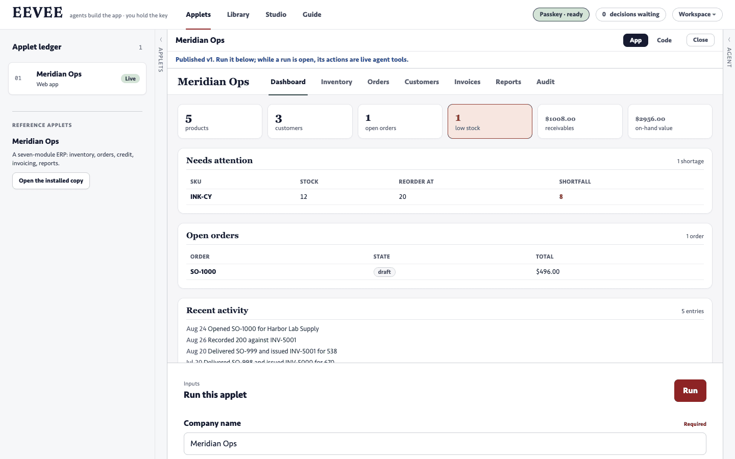Focus the Company name input field
The image size is (735, 459).
pyautogui.click(x=445, y=444)
